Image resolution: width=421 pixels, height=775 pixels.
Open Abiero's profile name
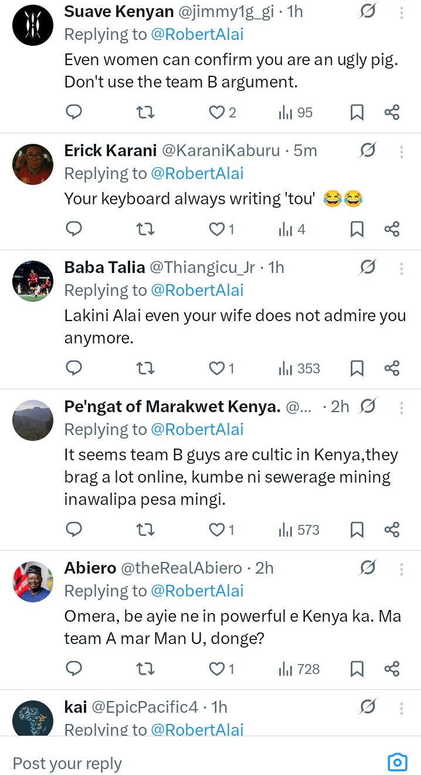click(90, 568)
